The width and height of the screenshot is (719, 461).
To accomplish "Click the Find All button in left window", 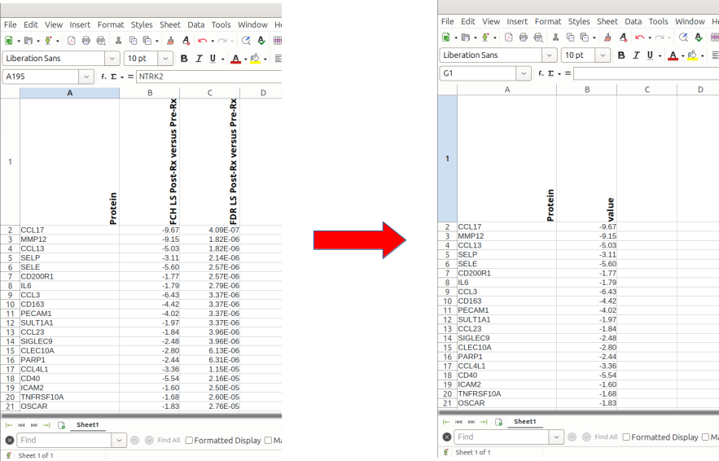I will [x=169, y=441].
